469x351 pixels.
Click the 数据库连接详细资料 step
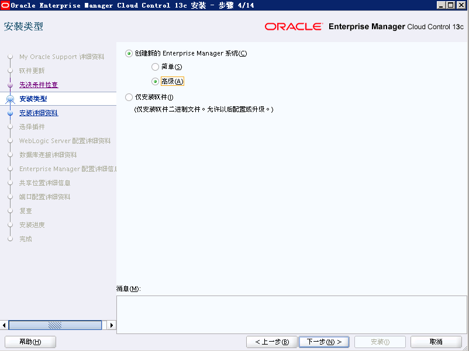click(x=48, y=155)
